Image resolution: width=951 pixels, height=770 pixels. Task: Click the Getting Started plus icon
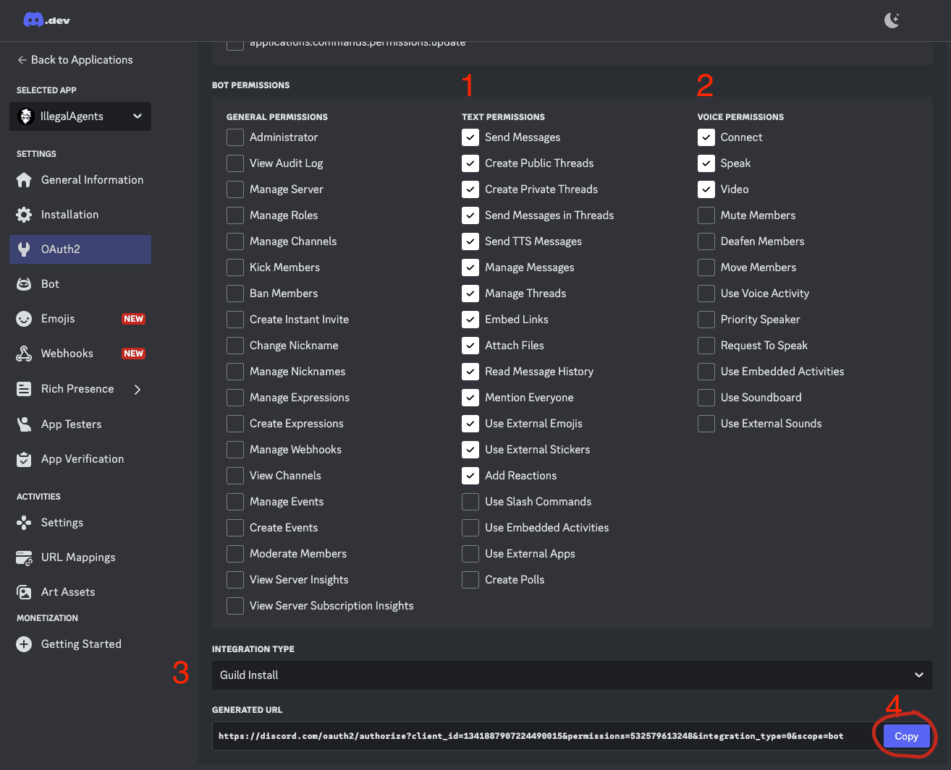pyautogui.click(x=24, y=644)
